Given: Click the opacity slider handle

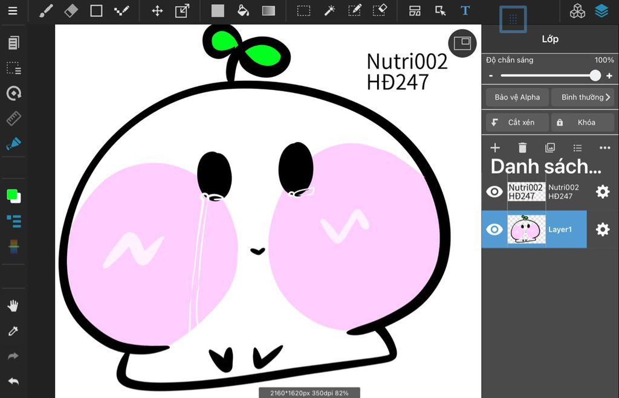Looking at the screenshot, I should tap(595, 75).
